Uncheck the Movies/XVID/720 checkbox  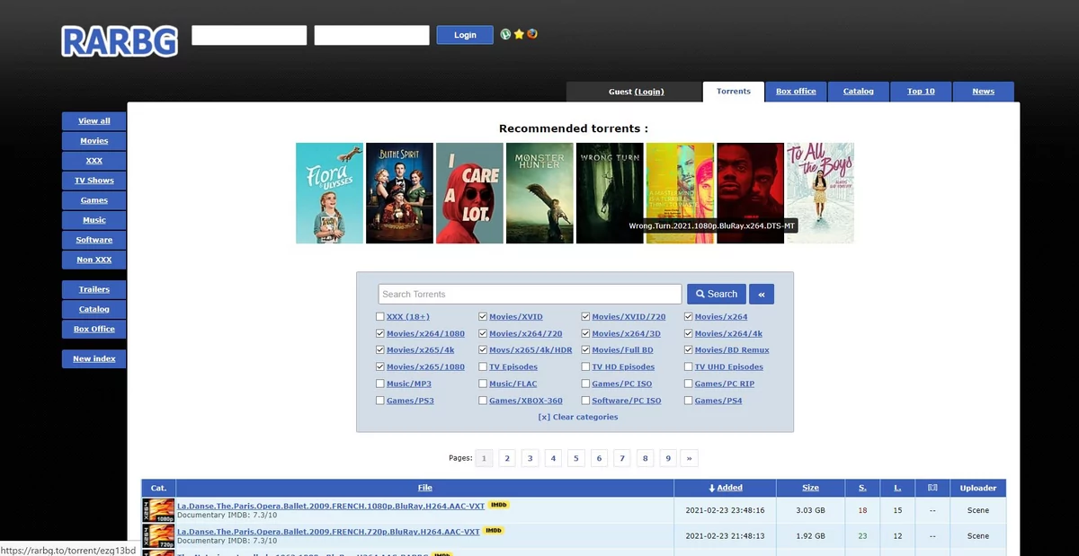(x=585, y=317)
